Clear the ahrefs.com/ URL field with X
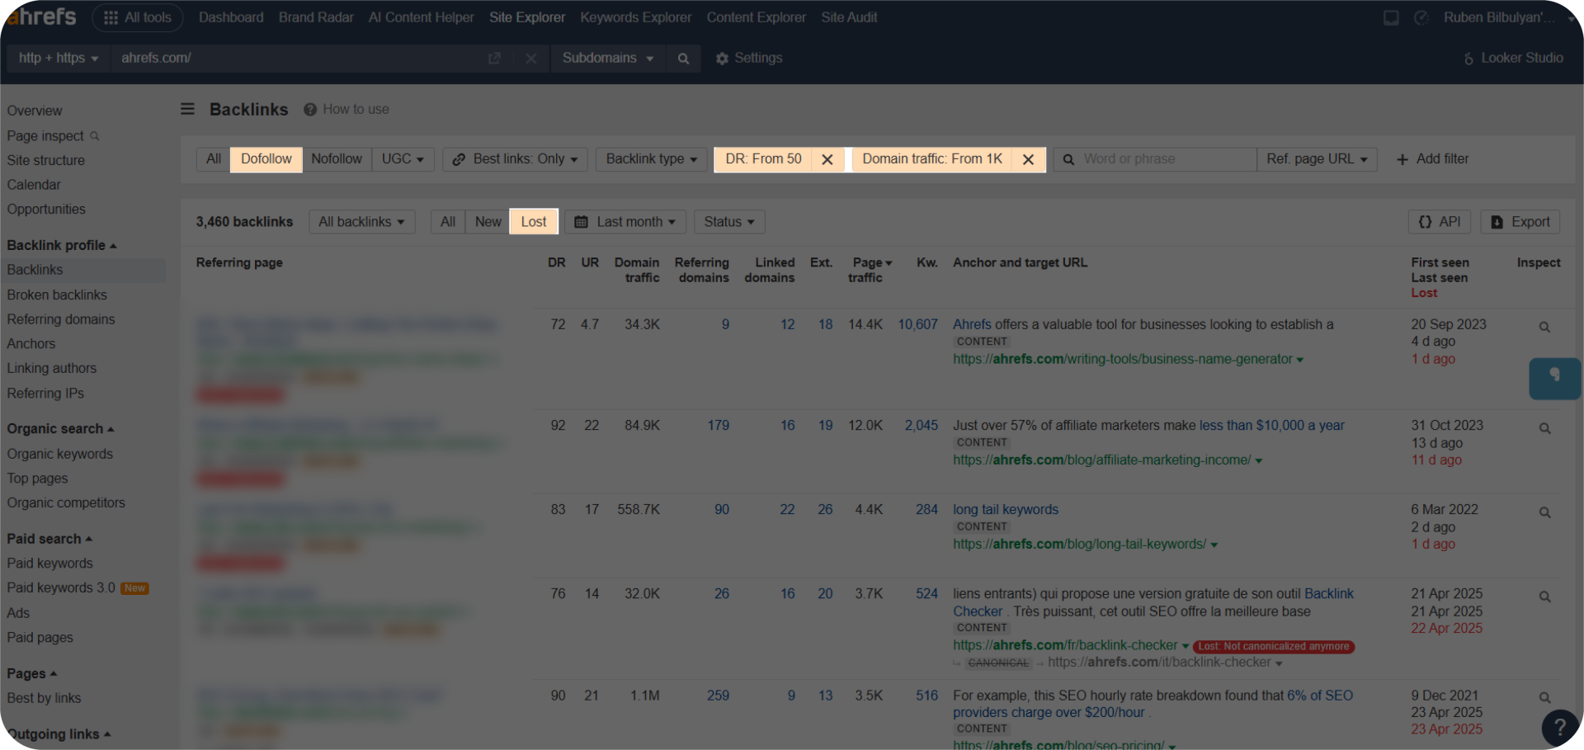The height and width of the screenshot is (750, 1584). [x=530, y=59]
